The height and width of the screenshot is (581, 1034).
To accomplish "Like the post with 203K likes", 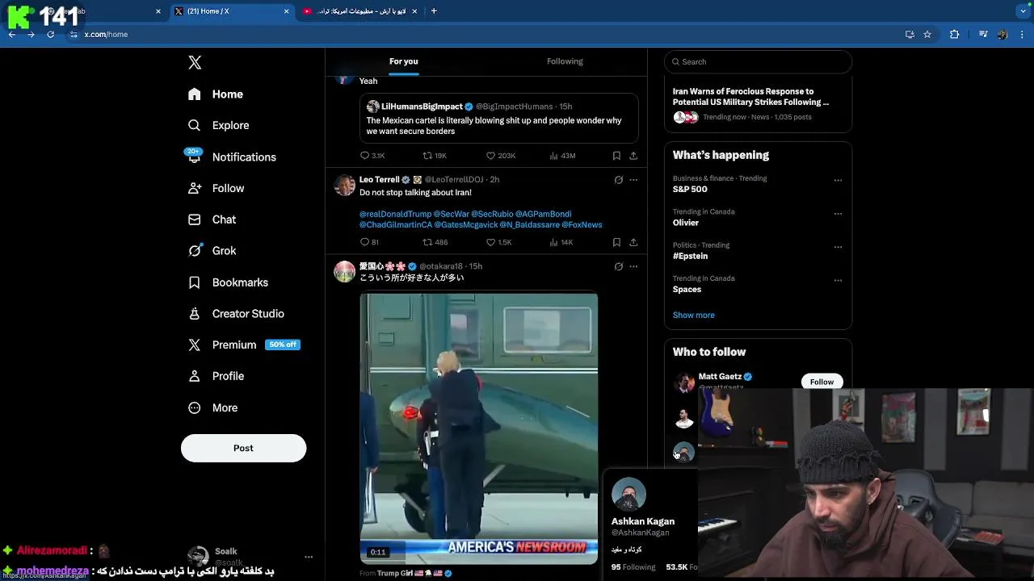I will (501, 156).
